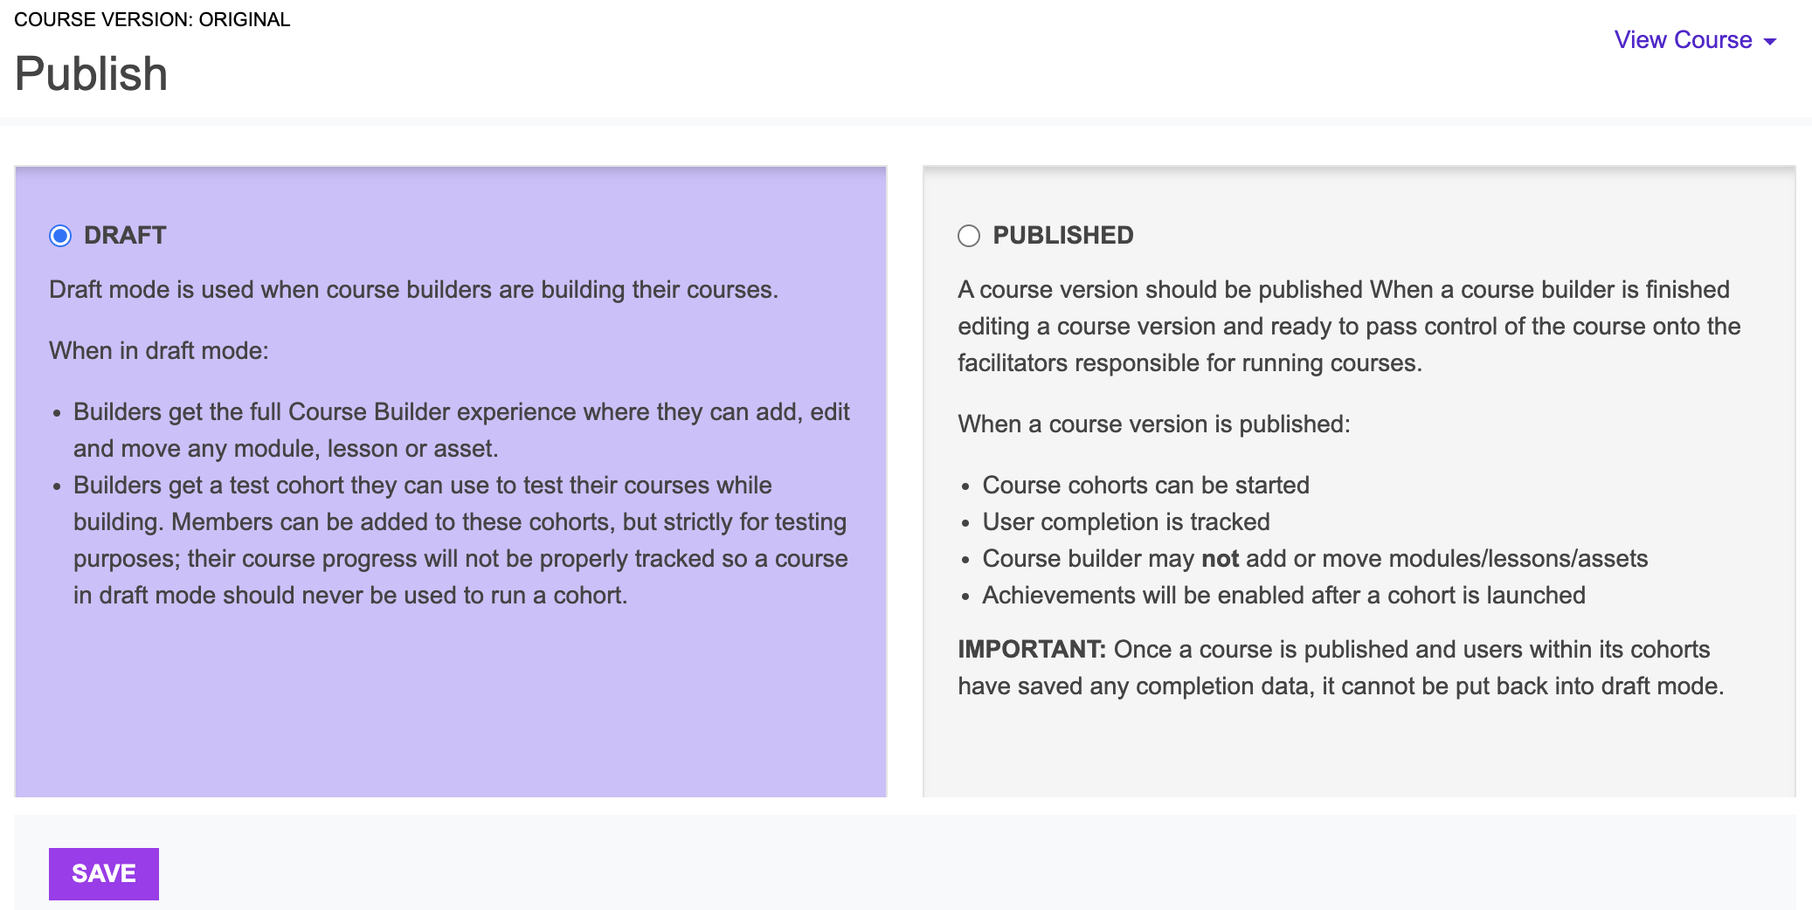The height and width of the screenshot is (910, 1812).
Task: Click the Publish page heading
Action: [x=91, y=73]
